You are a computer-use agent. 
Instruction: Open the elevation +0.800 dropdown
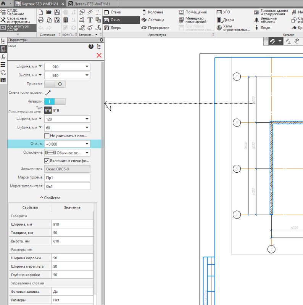(x=87, y=144)
